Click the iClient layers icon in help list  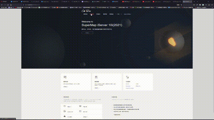[x=65, y=116]
